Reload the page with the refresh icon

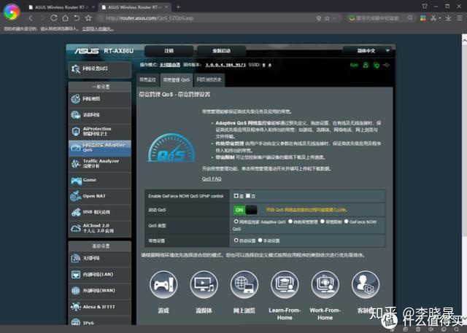(54, 17)
